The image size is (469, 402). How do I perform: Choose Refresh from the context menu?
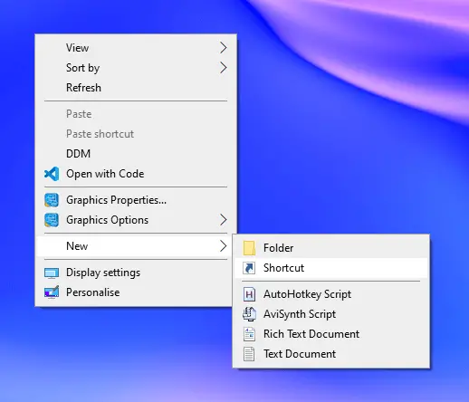tap(136, 88)
